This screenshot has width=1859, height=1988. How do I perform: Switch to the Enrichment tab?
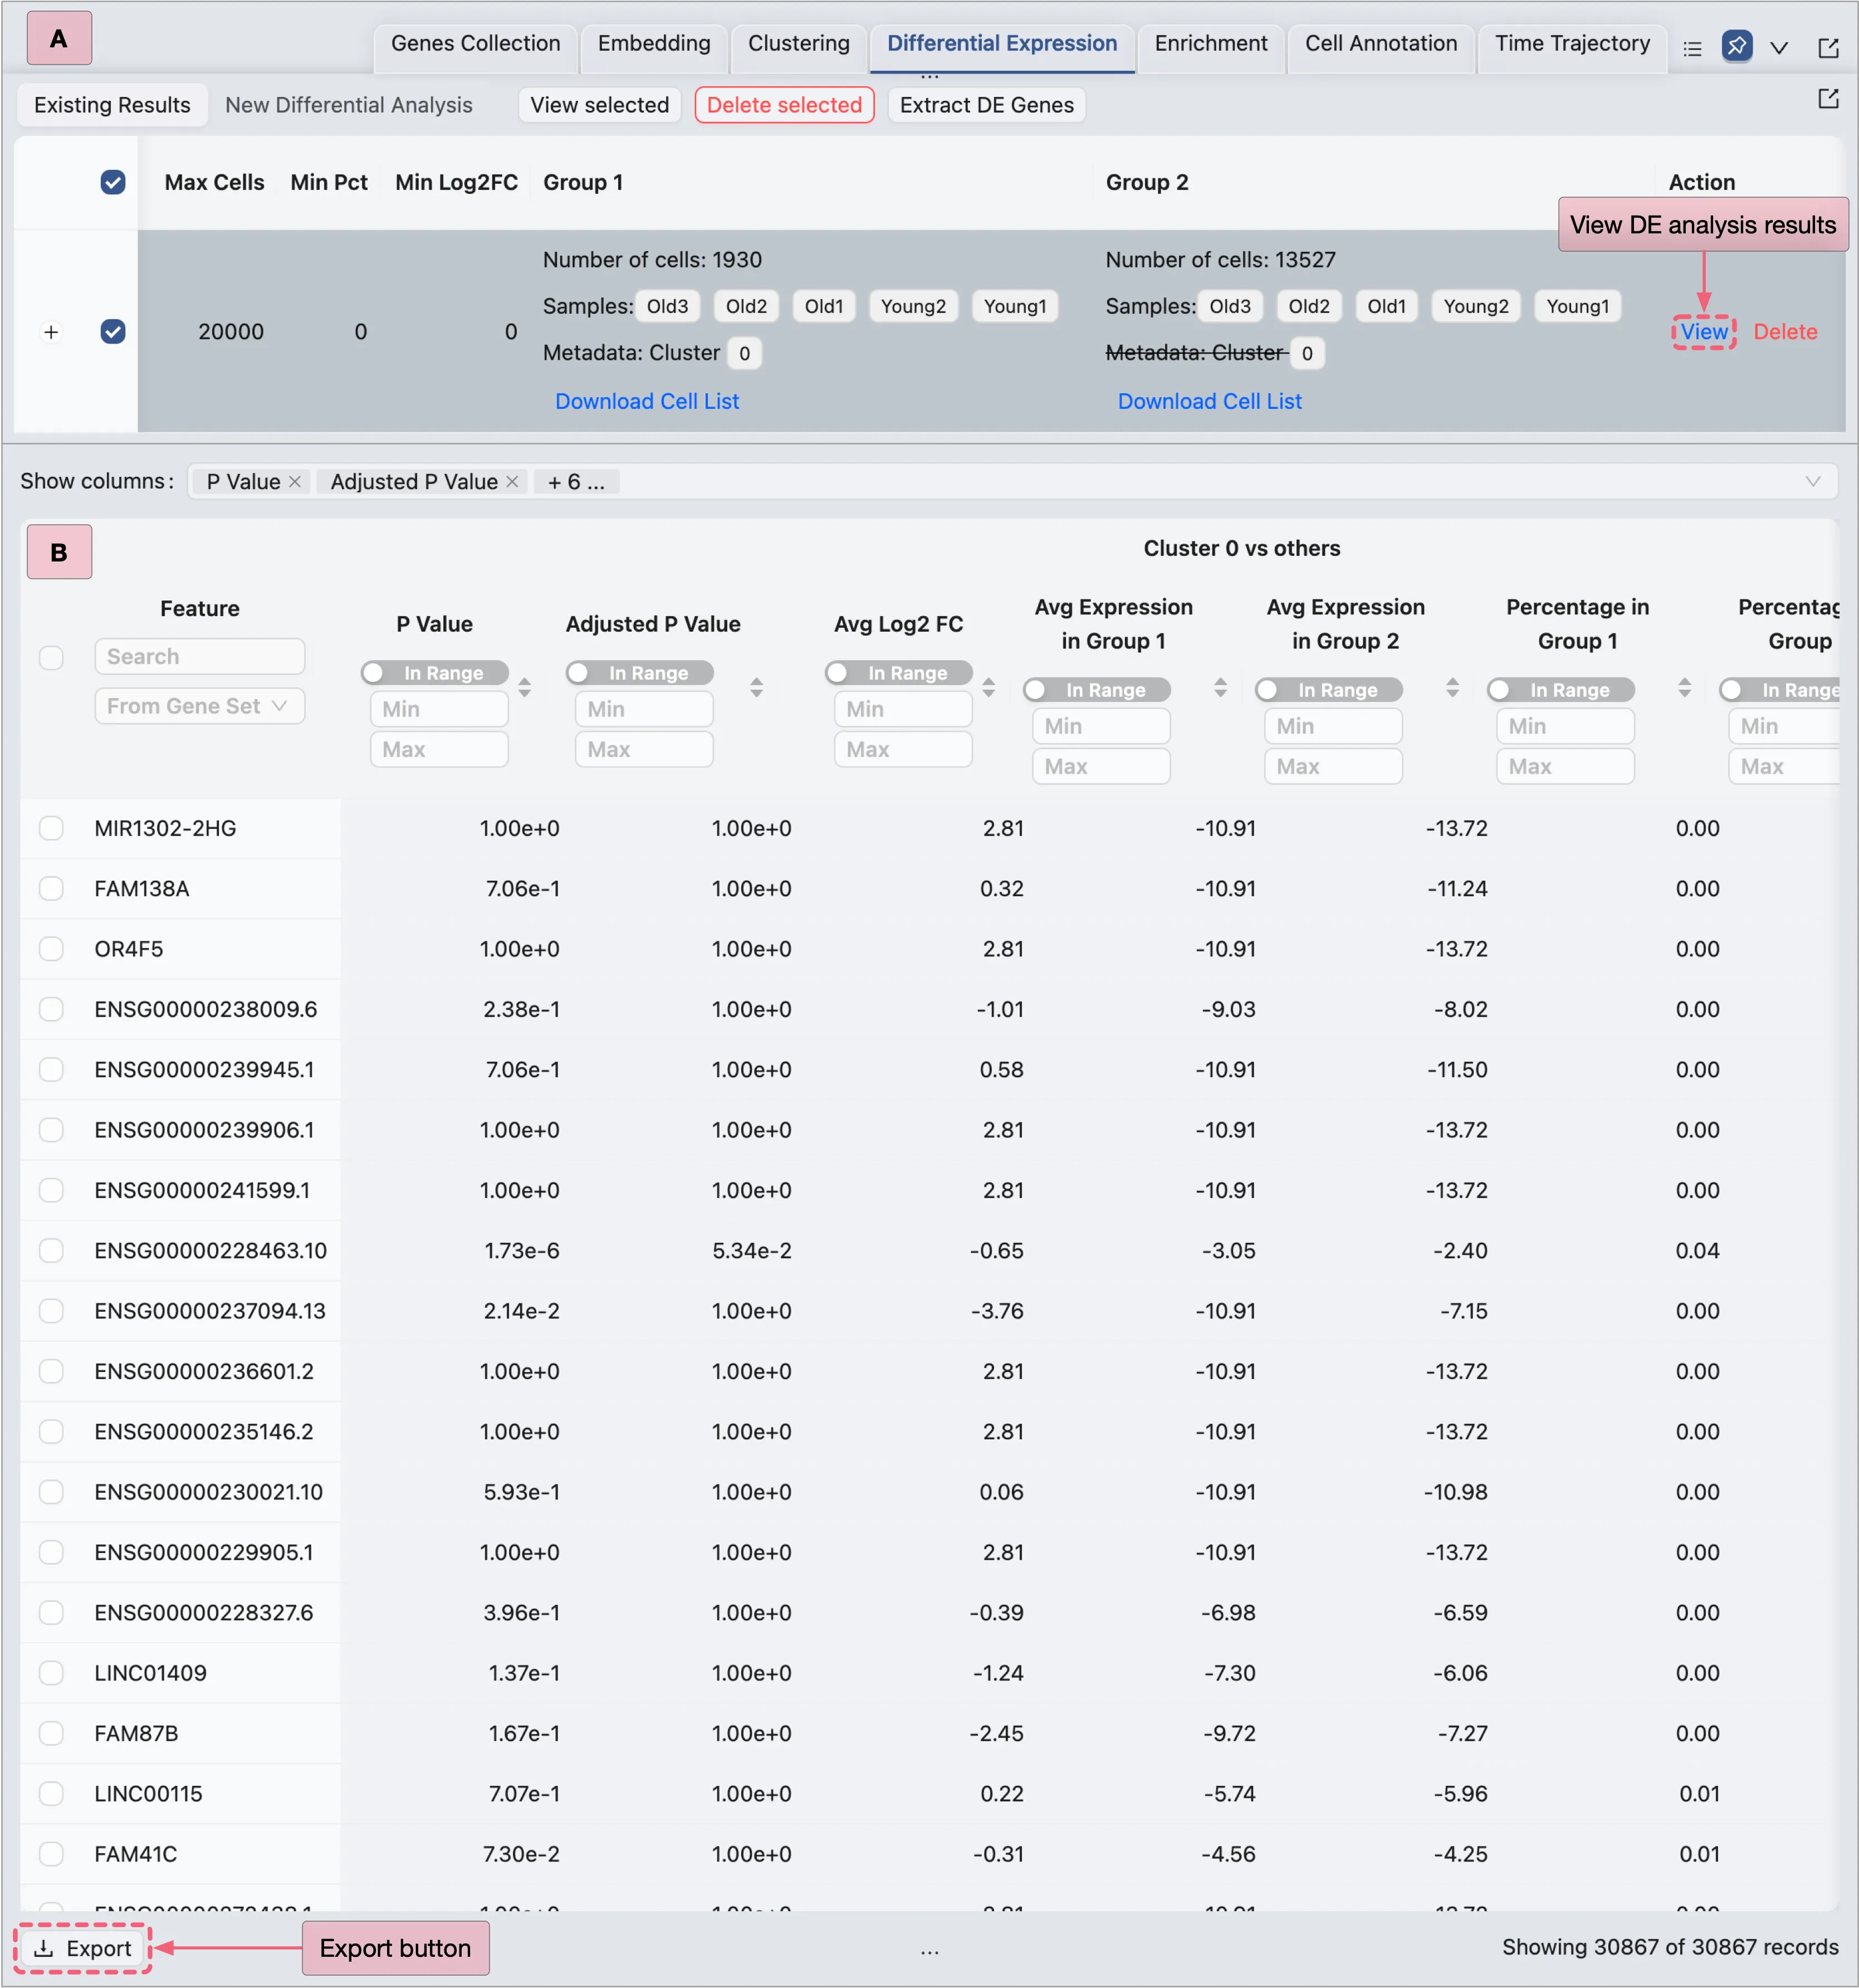[x=1210, y=44]
